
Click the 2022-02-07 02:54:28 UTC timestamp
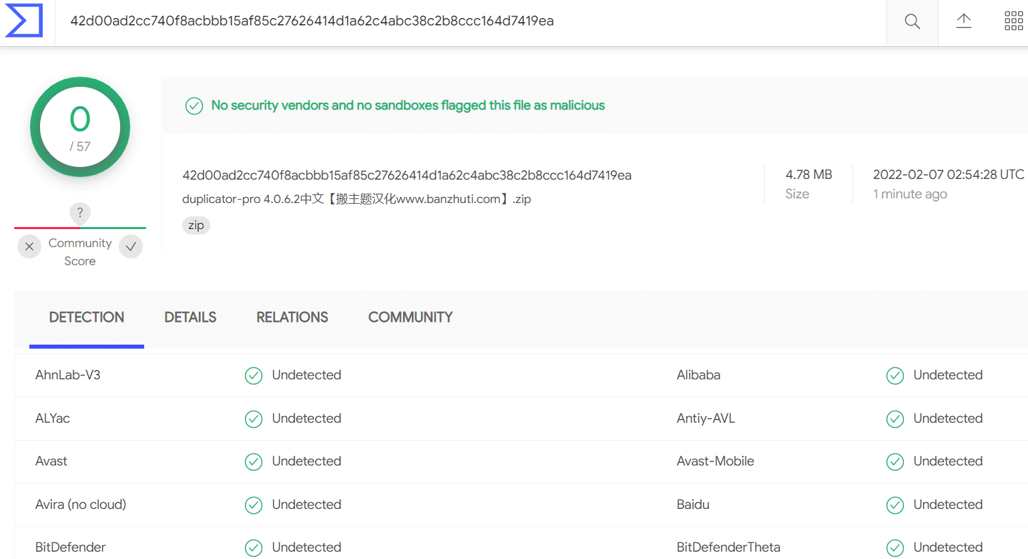point(949,174)
